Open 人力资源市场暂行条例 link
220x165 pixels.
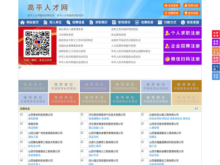coord(123,46)
